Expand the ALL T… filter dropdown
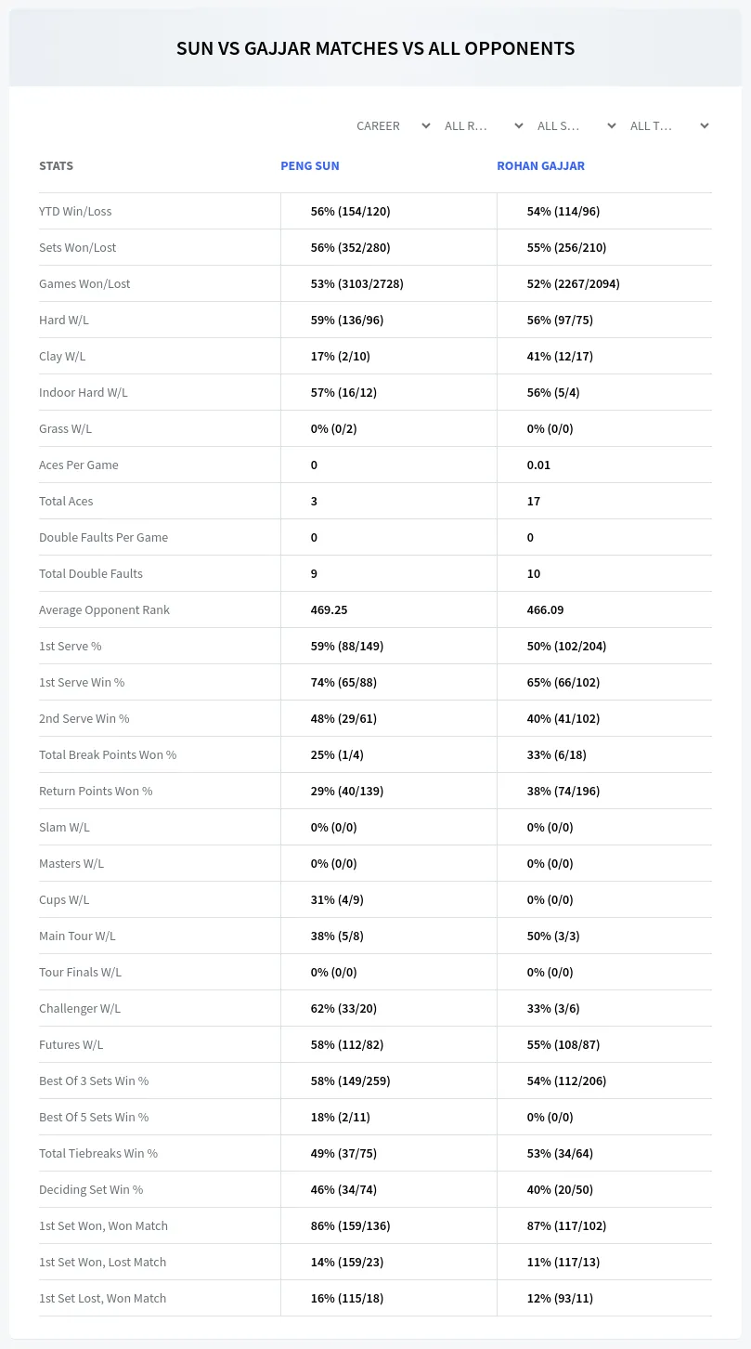The width and height of the screenshot is (751, 1349). tap(669, 125)
